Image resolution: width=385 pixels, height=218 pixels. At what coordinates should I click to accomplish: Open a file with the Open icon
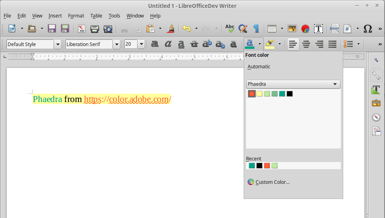tap(32, 29)
